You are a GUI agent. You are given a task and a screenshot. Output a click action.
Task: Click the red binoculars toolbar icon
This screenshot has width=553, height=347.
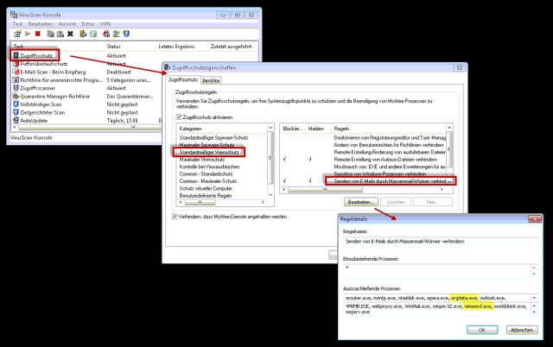click(106, 34)
